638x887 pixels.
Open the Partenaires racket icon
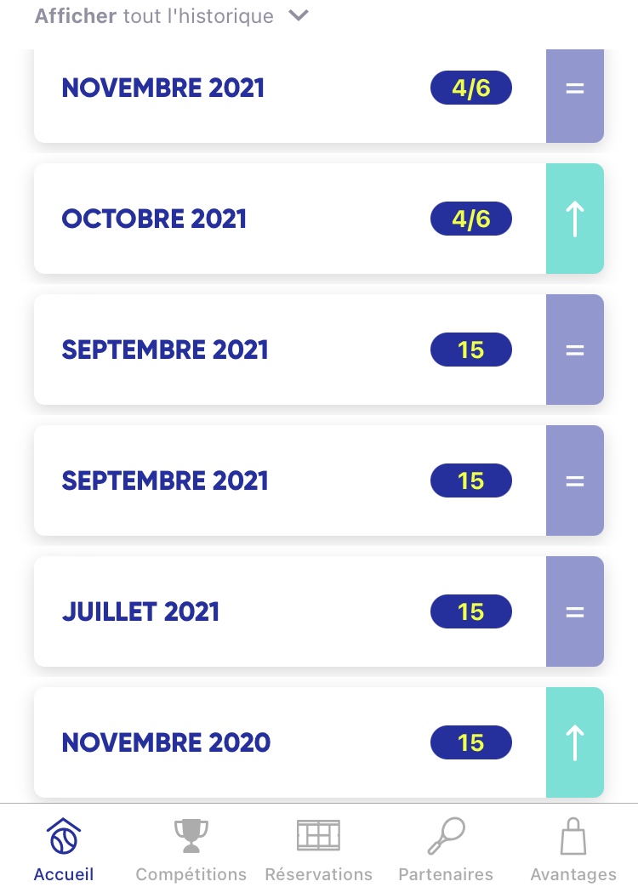point(446,837)
